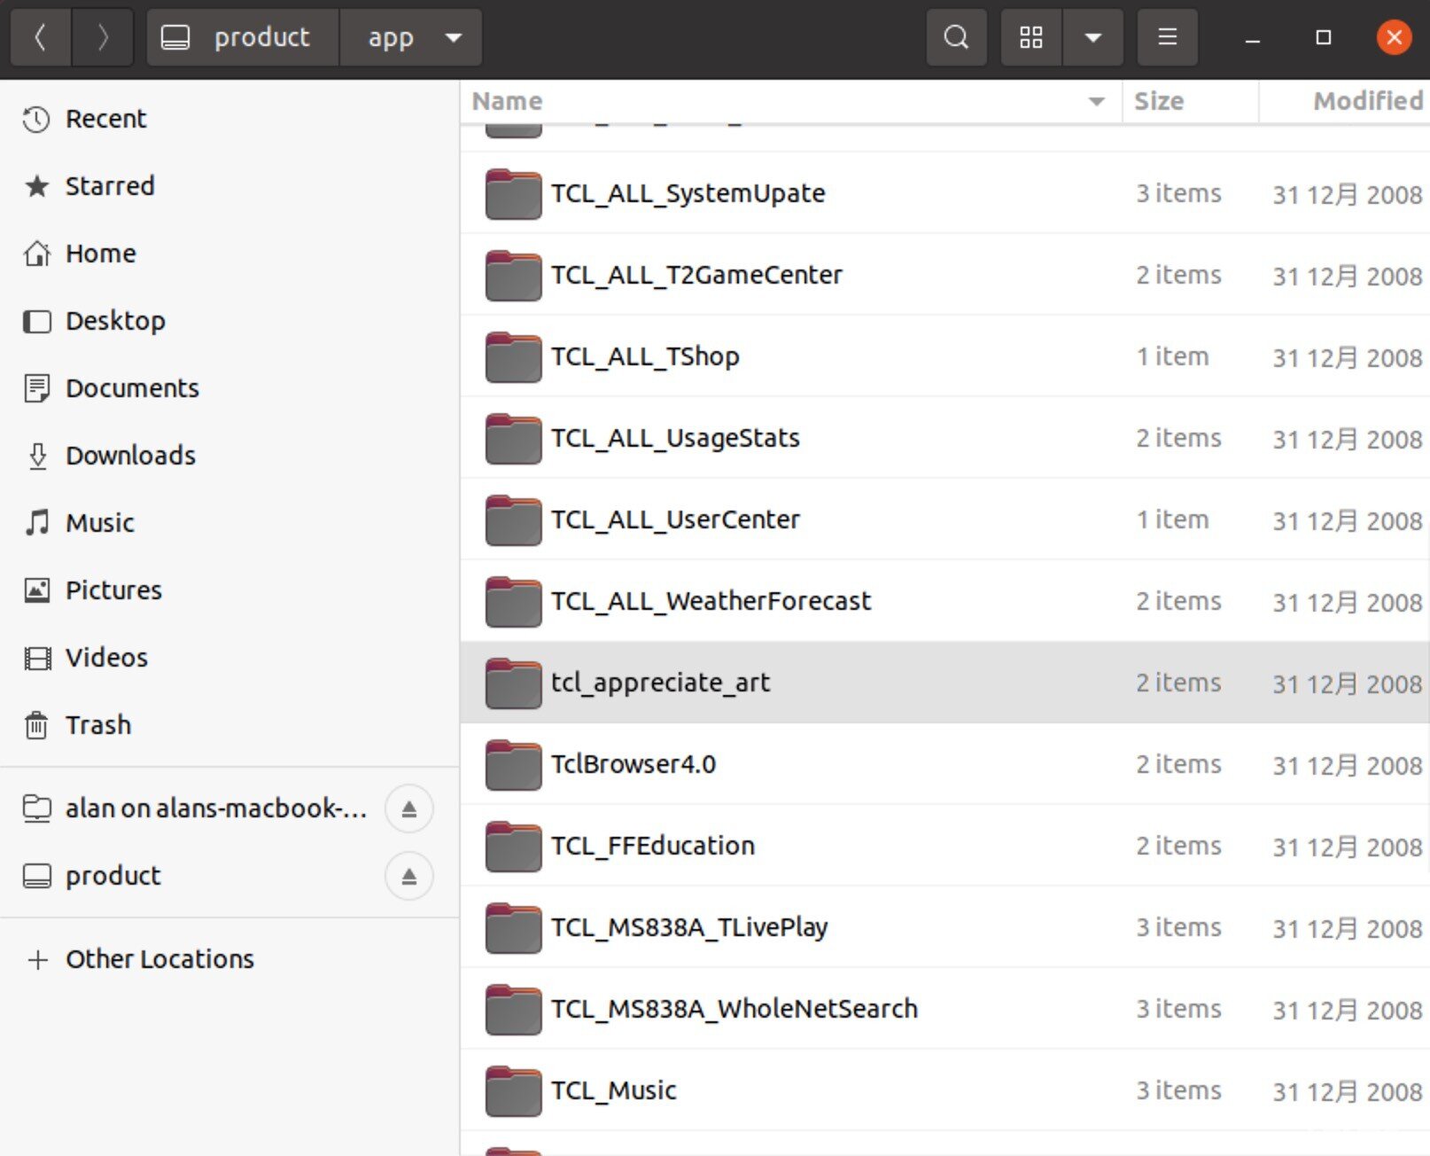The width and height of the screenshot is (1430, 1156).
Task: Open Other Locations
Action: (x=159, y=959)
